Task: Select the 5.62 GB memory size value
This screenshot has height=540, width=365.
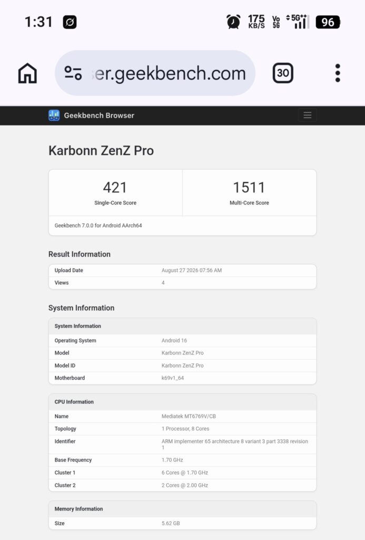Action: pos(171,524)
